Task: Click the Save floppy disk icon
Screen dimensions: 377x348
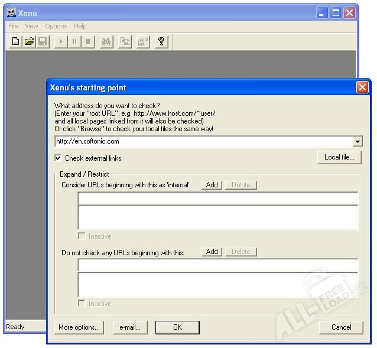Action: (x=43, y=41)
